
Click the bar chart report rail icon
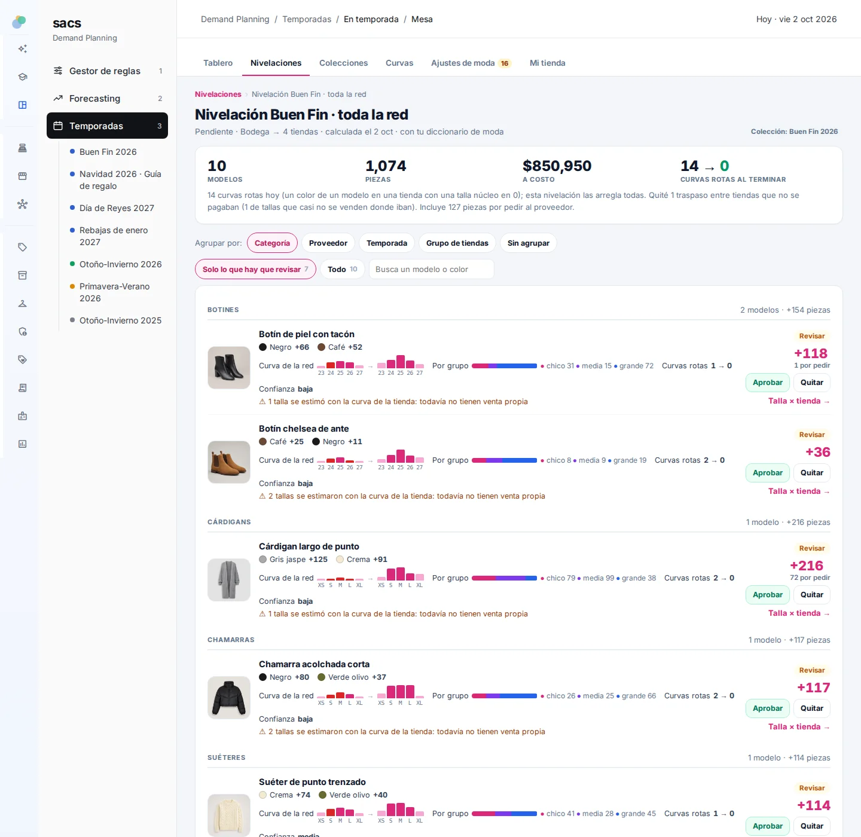(x=22, y=444)
